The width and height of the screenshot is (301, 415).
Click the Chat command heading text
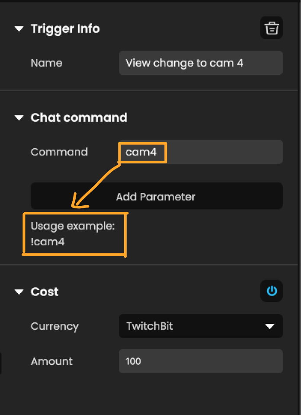click(x=79, y=118)
